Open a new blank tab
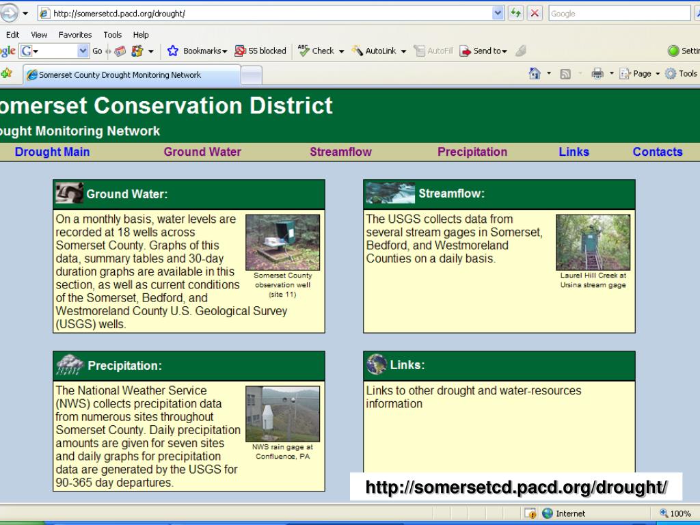 click(252, 75)
